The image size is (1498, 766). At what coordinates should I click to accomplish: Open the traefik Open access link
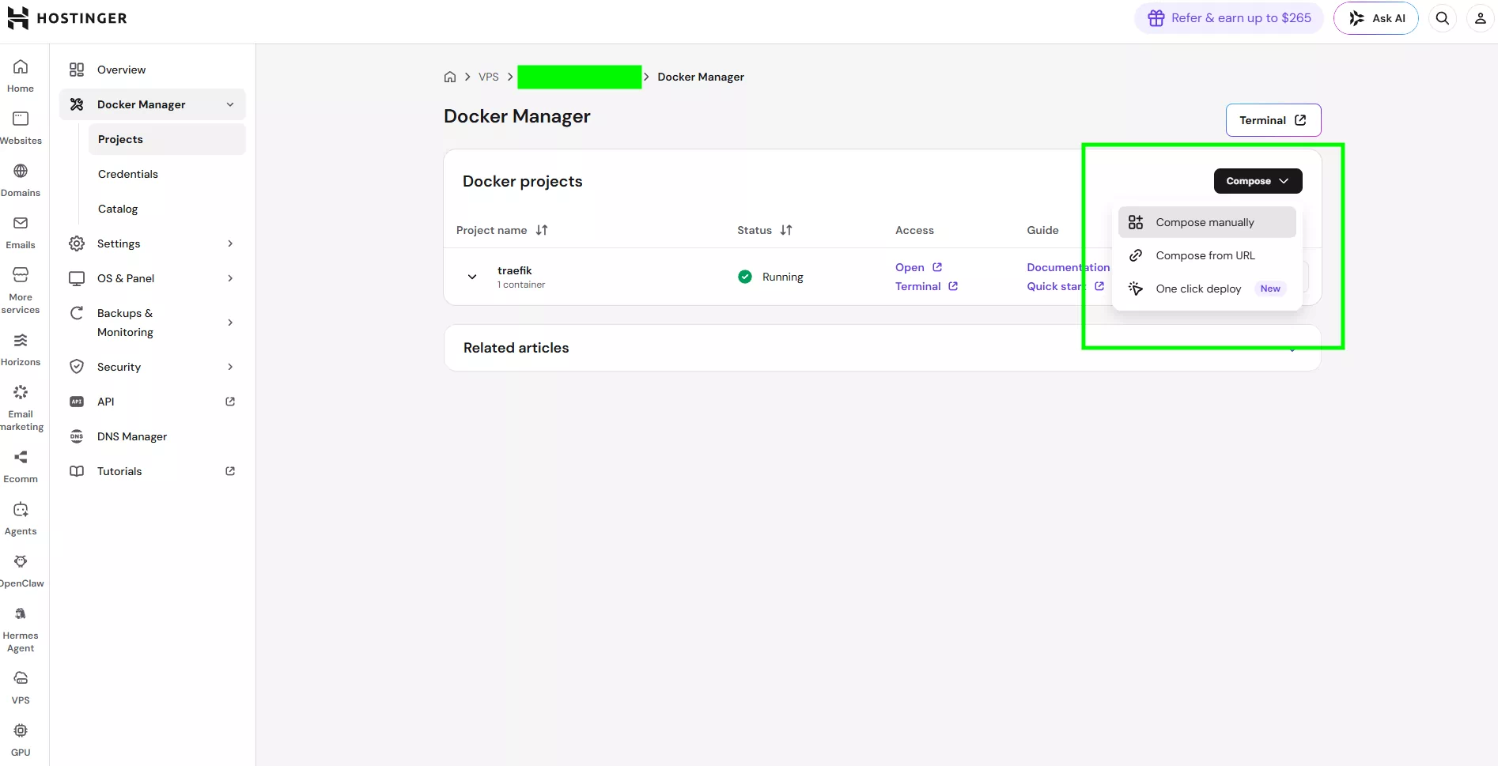point(918,267)
